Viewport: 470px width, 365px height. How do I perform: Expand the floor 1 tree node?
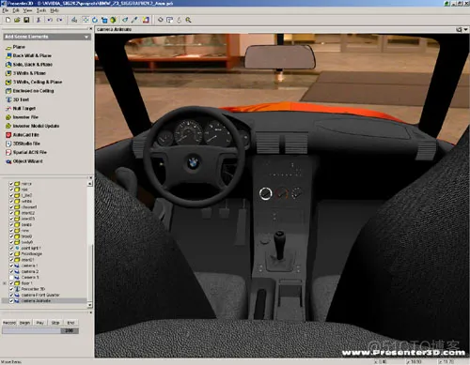coord(5,283)
